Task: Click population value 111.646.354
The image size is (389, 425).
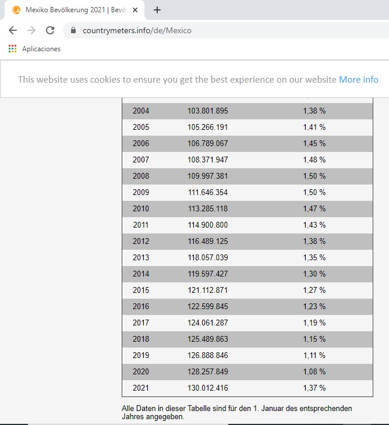Action: tap(208, 192)
